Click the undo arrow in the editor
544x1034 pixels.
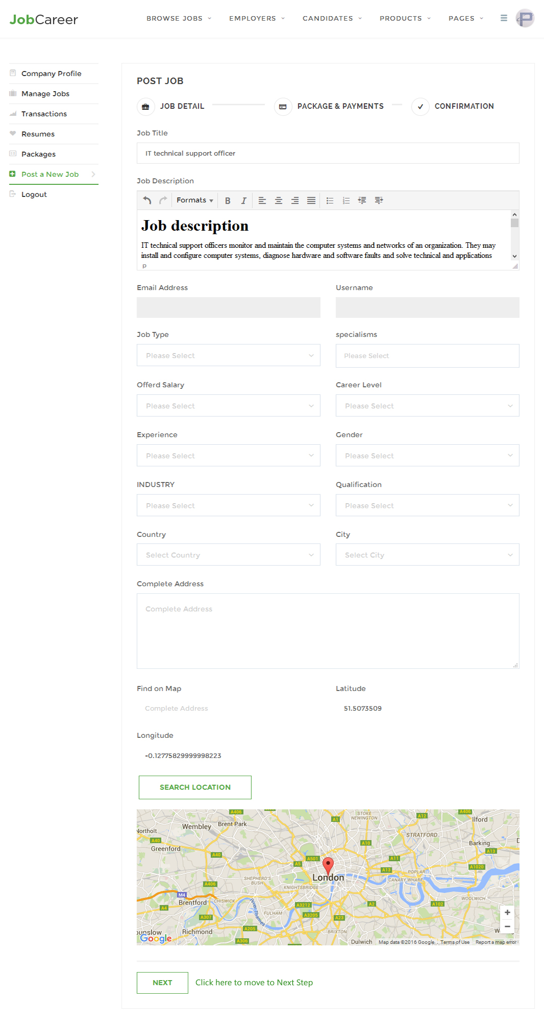(x=147, y=200)
